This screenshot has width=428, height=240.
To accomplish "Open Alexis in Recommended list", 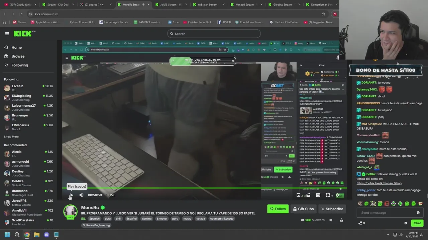I will [28, 154].
